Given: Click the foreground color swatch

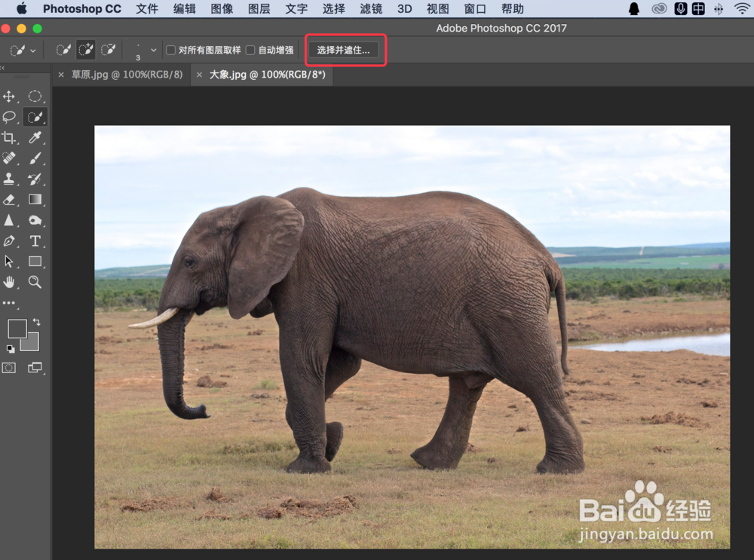Looking at the screenshot, I should click(17, 329).
